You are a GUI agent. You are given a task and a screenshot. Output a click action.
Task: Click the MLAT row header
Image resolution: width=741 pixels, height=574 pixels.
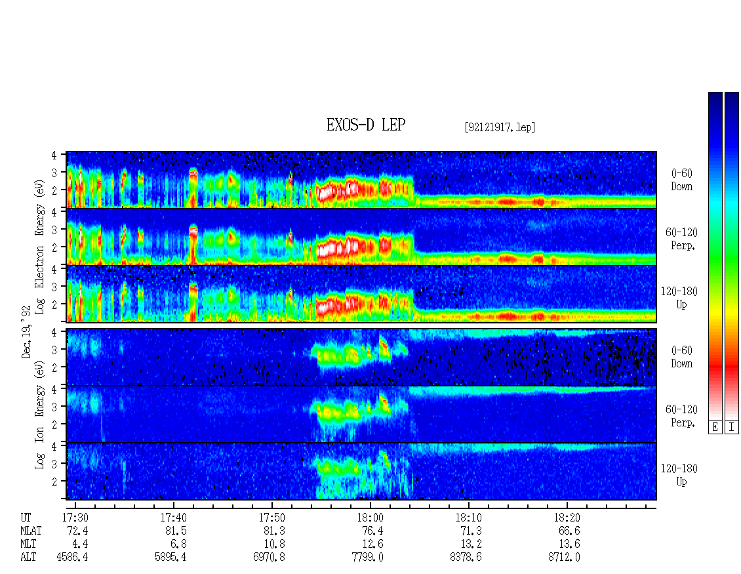[31, 531]
